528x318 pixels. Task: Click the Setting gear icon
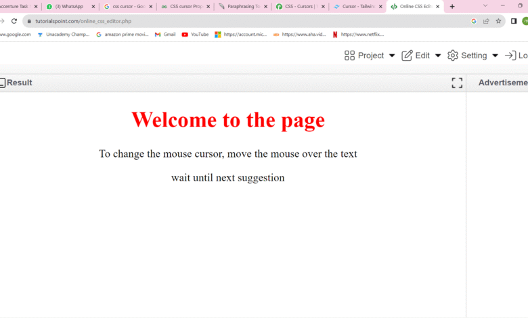453,55
